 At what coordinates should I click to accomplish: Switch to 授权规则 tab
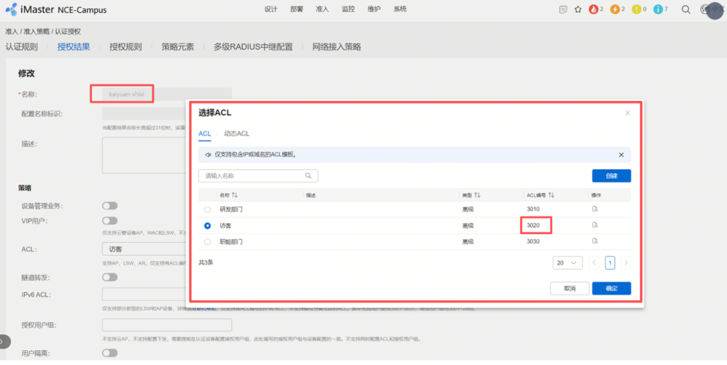point(126,47)
